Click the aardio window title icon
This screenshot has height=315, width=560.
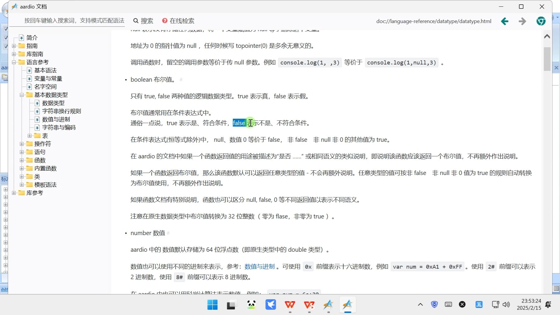coord(15,6)
